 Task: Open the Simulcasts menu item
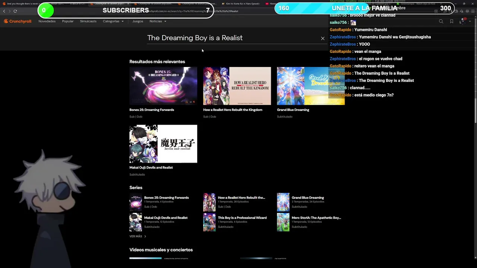point(88,21)
